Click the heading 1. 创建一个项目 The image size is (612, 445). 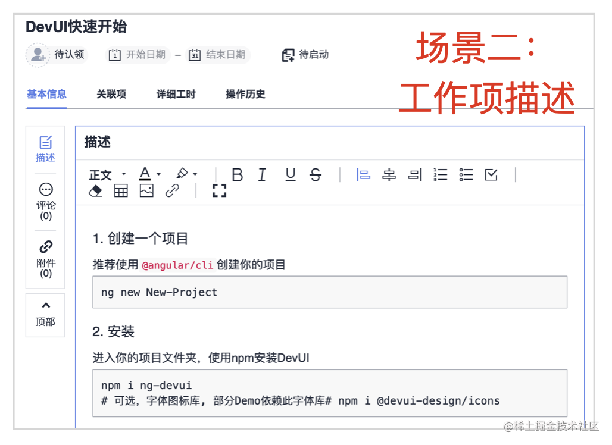140,238
